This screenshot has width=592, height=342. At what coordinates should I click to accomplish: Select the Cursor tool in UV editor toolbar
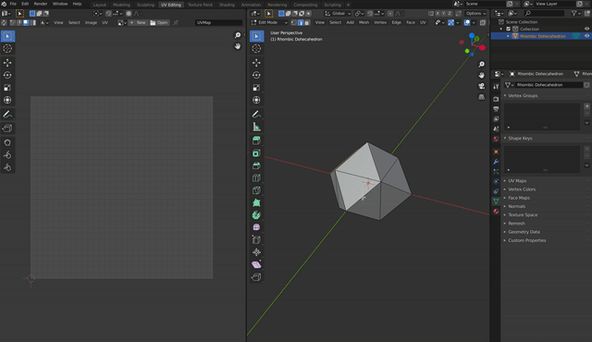pyautogui.click(x=7, y=49)
